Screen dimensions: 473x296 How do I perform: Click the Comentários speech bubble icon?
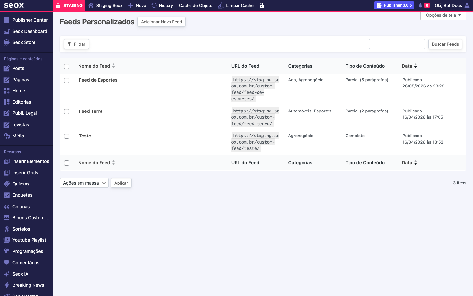pos(7,263)
